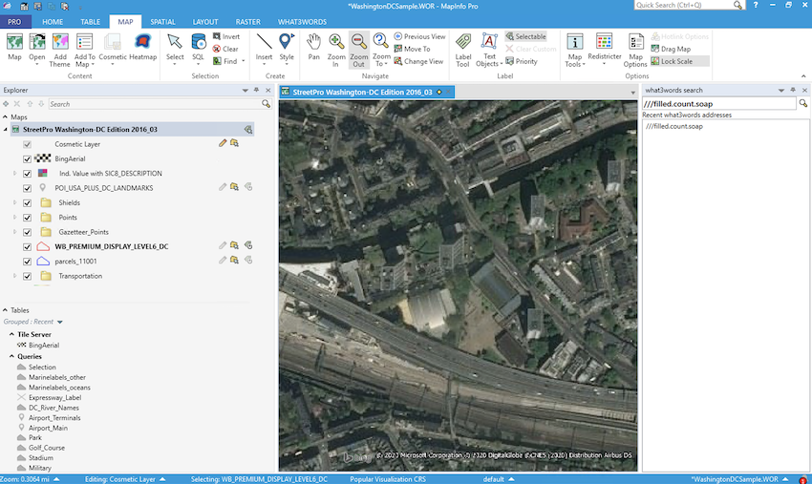Toggle Transportation folder checkbox
812x484 pixels.
pyautogui.click(x=27, y=276)
